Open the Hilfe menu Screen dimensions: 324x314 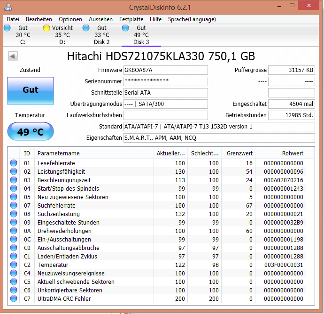click(x=155, y=19)
